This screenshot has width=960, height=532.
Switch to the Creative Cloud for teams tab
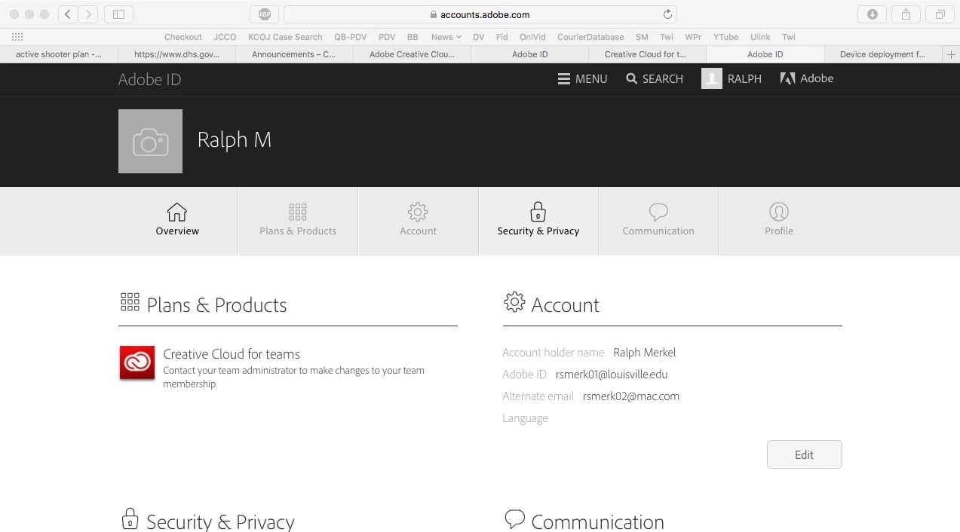pyautogui.click(x=646, y=54)
